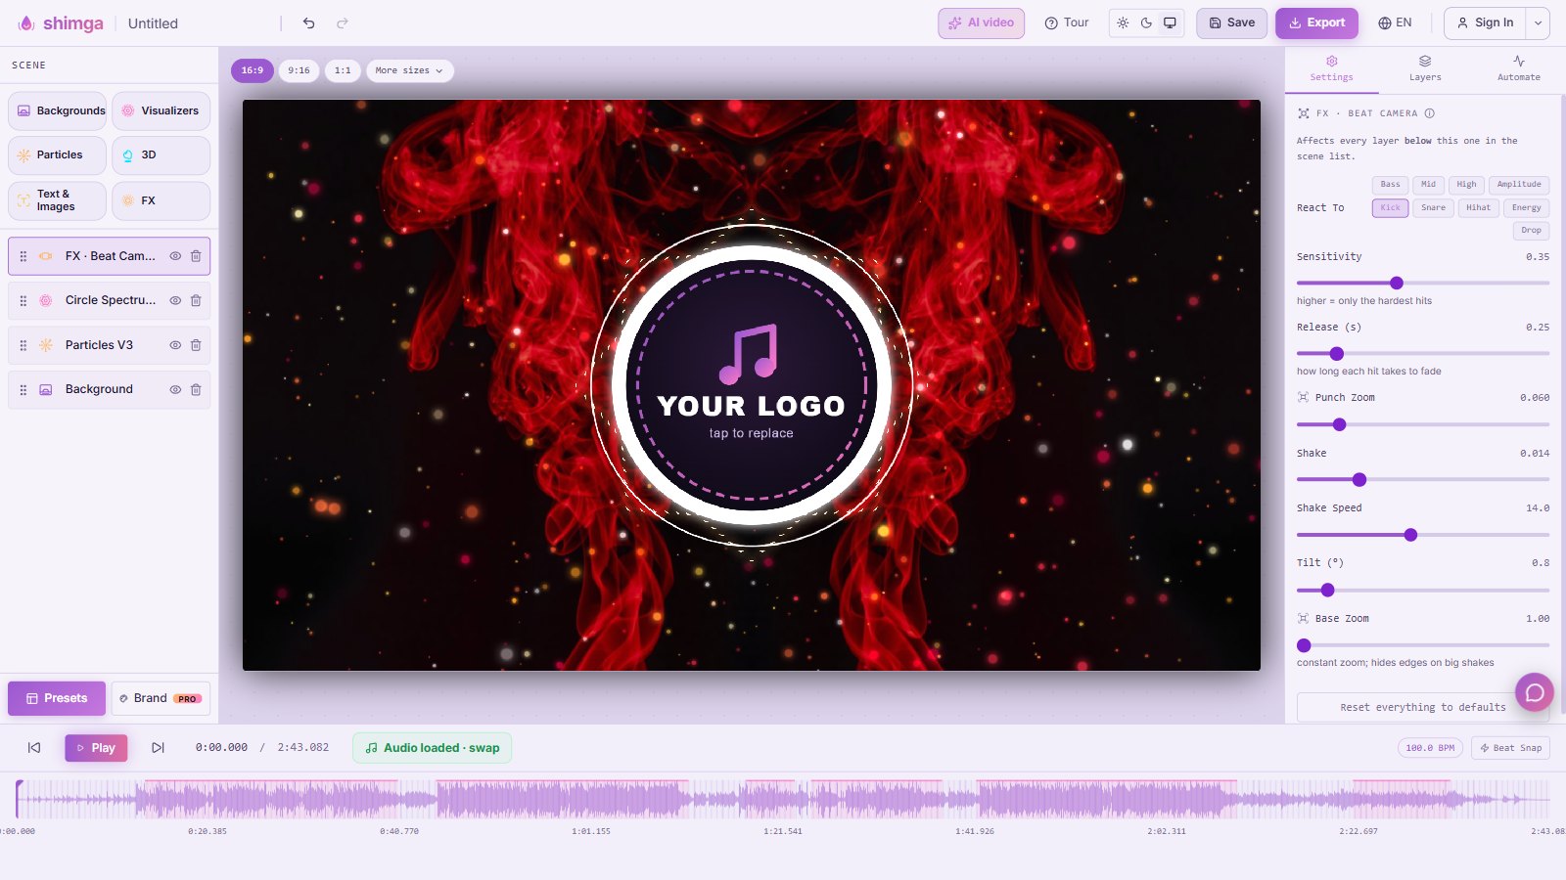Open the AI video feature
This screenshot has width=1566, height=880.
(981, 22)
